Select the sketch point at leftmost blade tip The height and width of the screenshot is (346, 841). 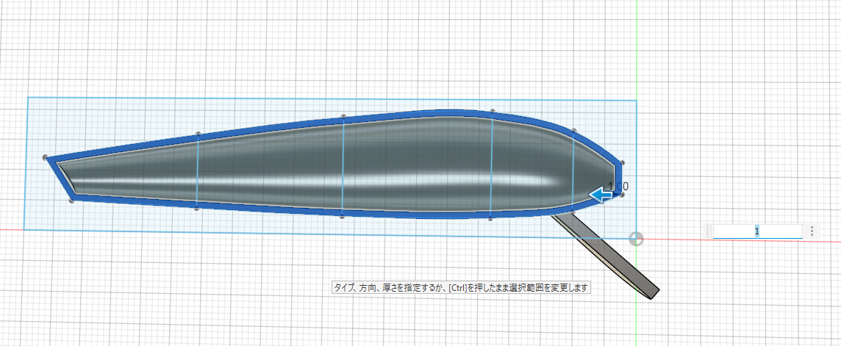click(x=46, y=157)
